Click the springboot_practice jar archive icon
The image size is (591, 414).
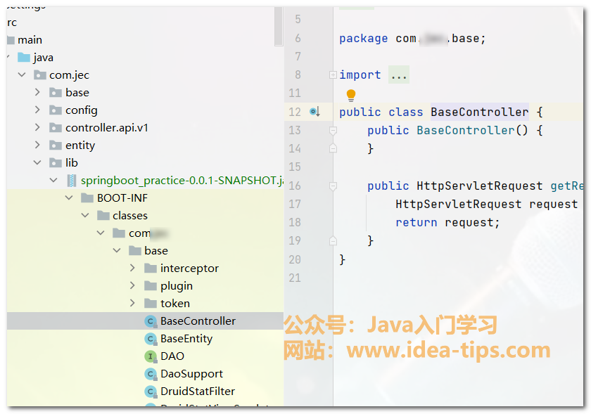(71, 181)
